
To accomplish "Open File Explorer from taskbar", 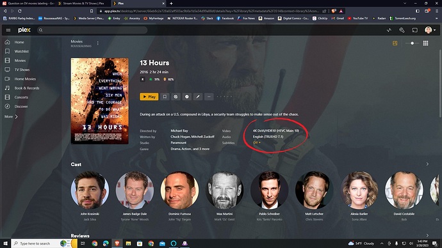I will coord(128,244).
